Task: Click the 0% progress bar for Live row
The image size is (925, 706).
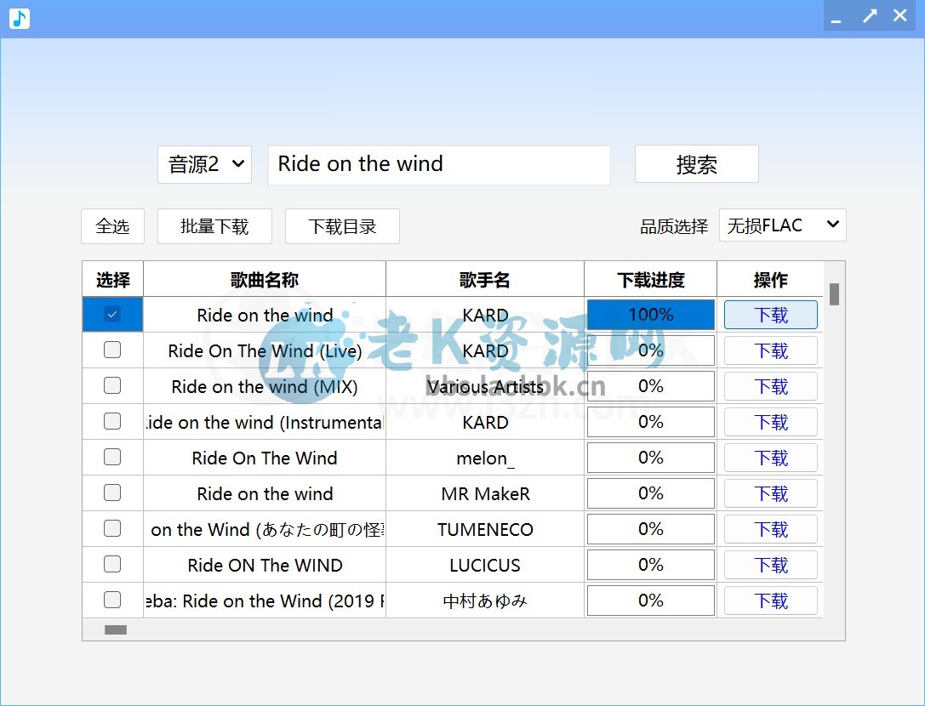Action: (x=651, y=350)
